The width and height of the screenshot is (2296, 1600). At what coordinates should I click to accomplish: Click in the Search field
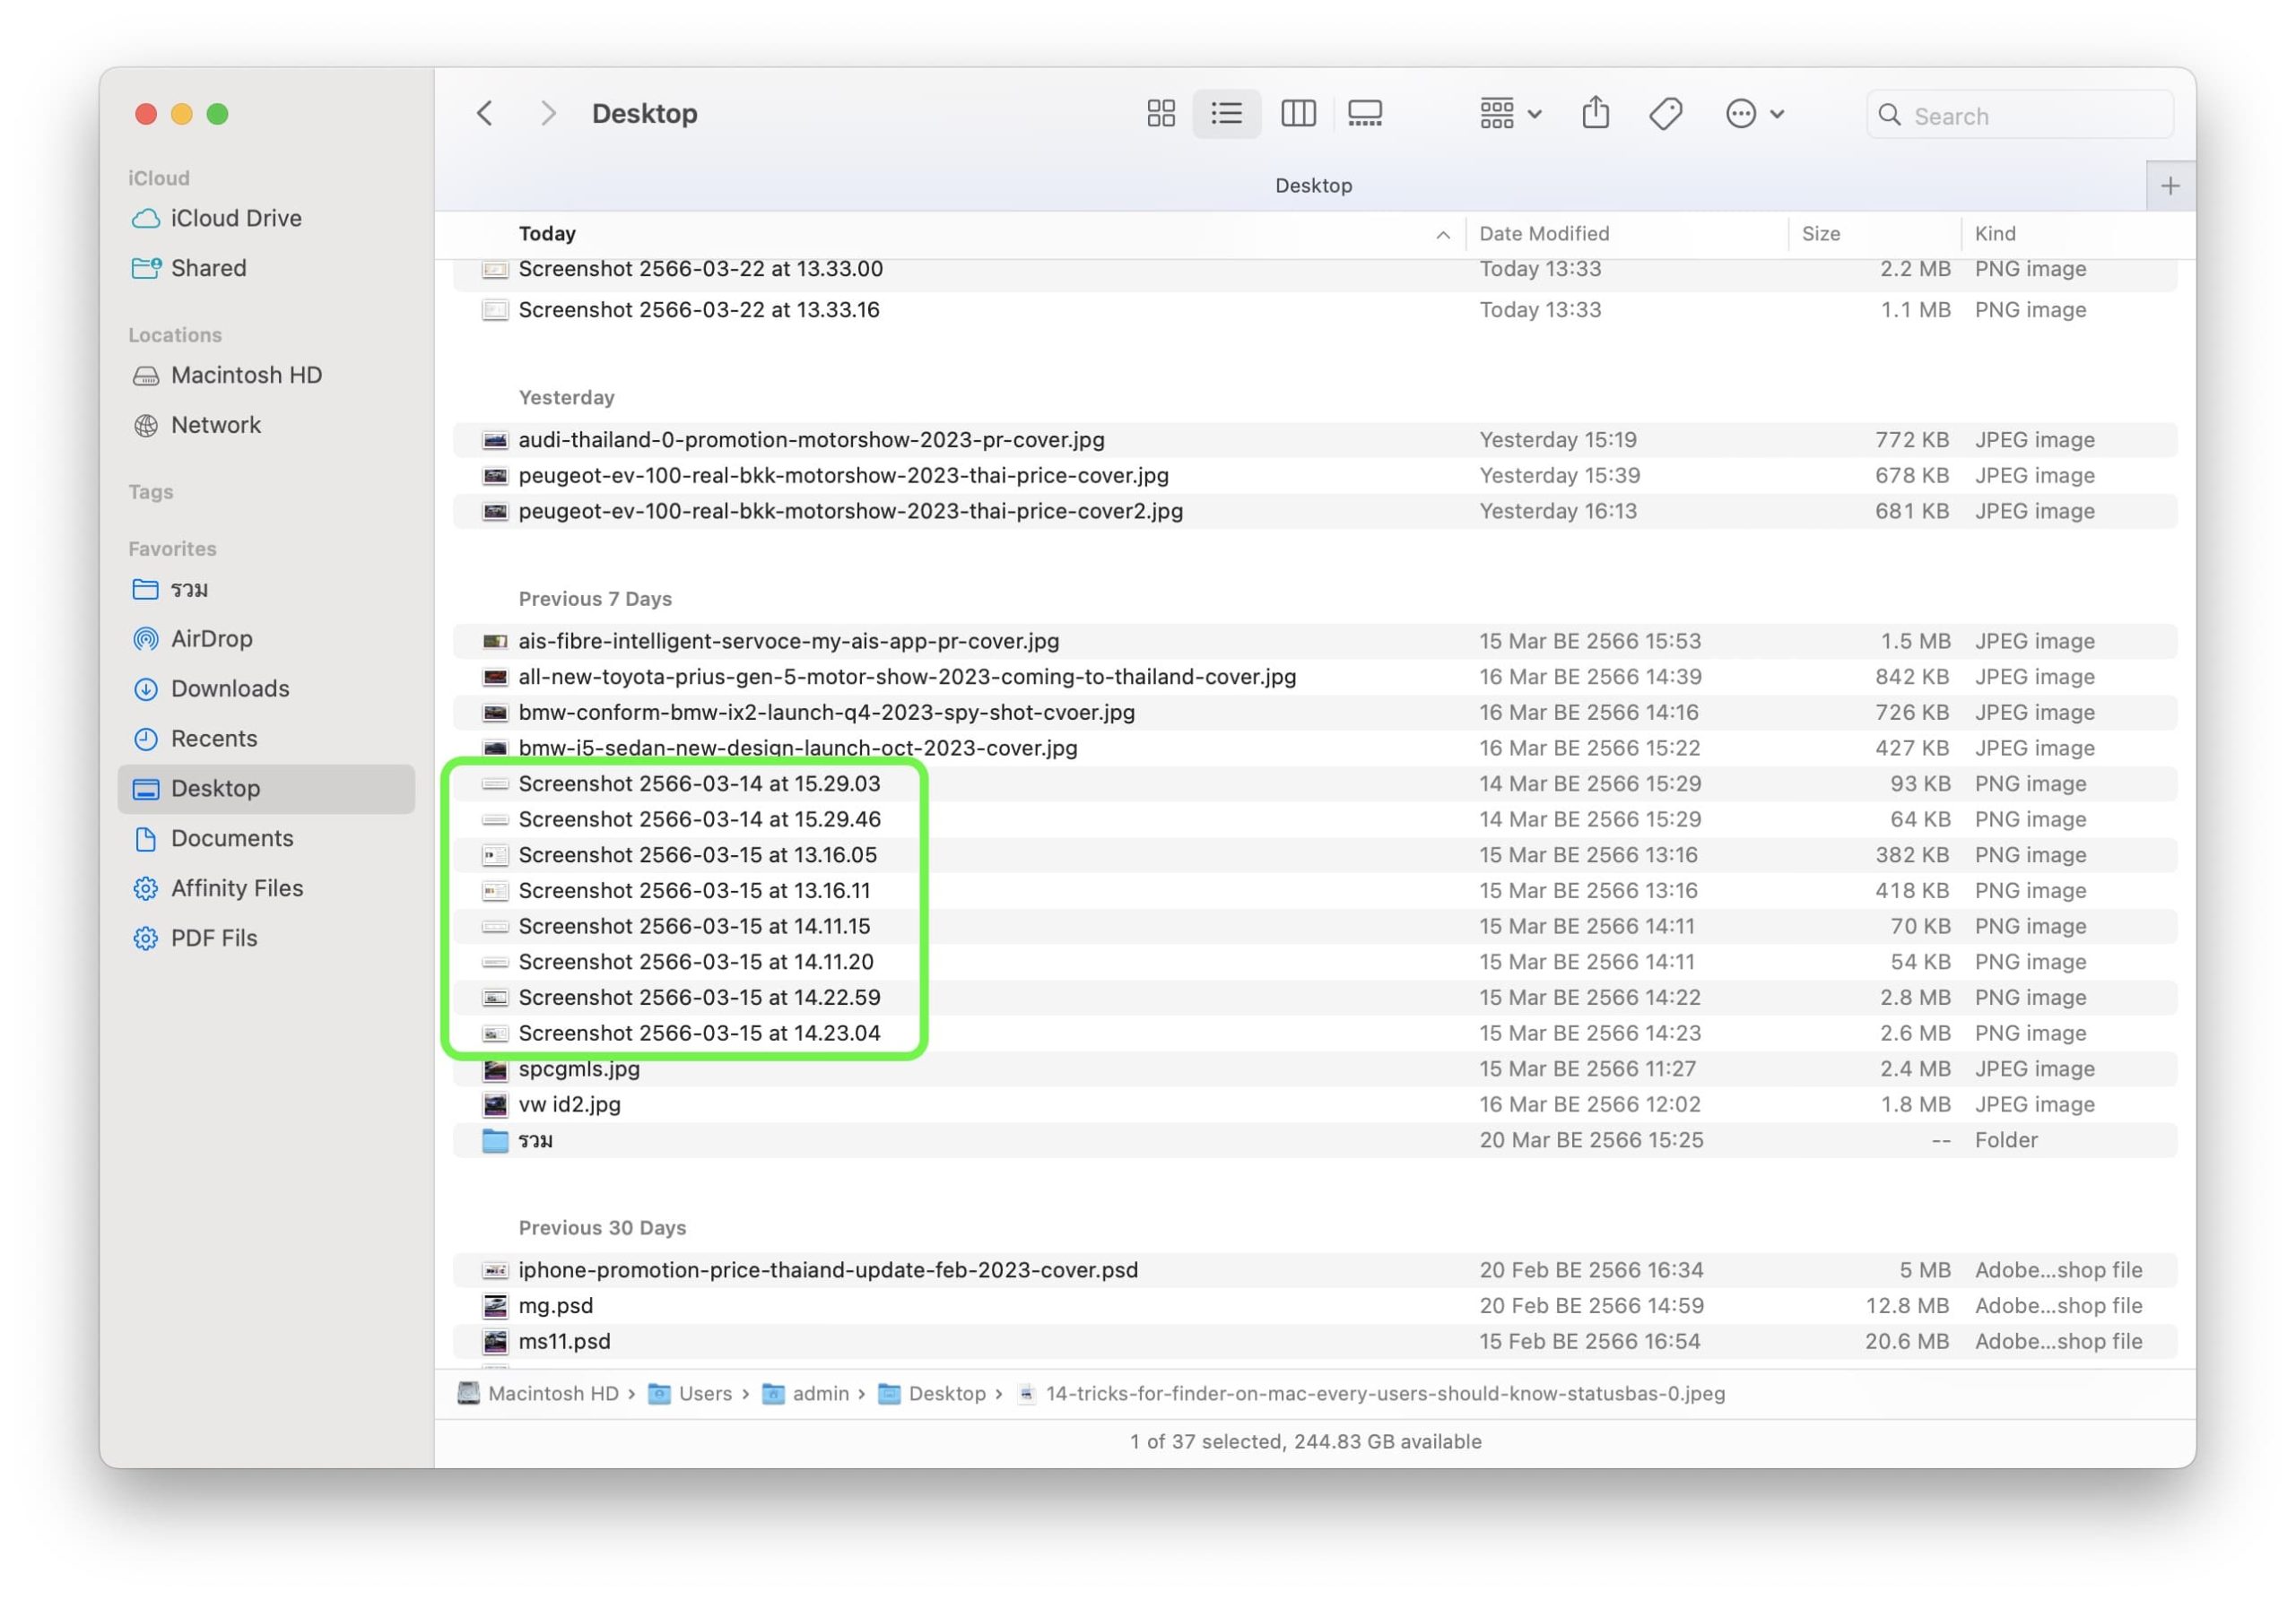(x=2030, y=116)
